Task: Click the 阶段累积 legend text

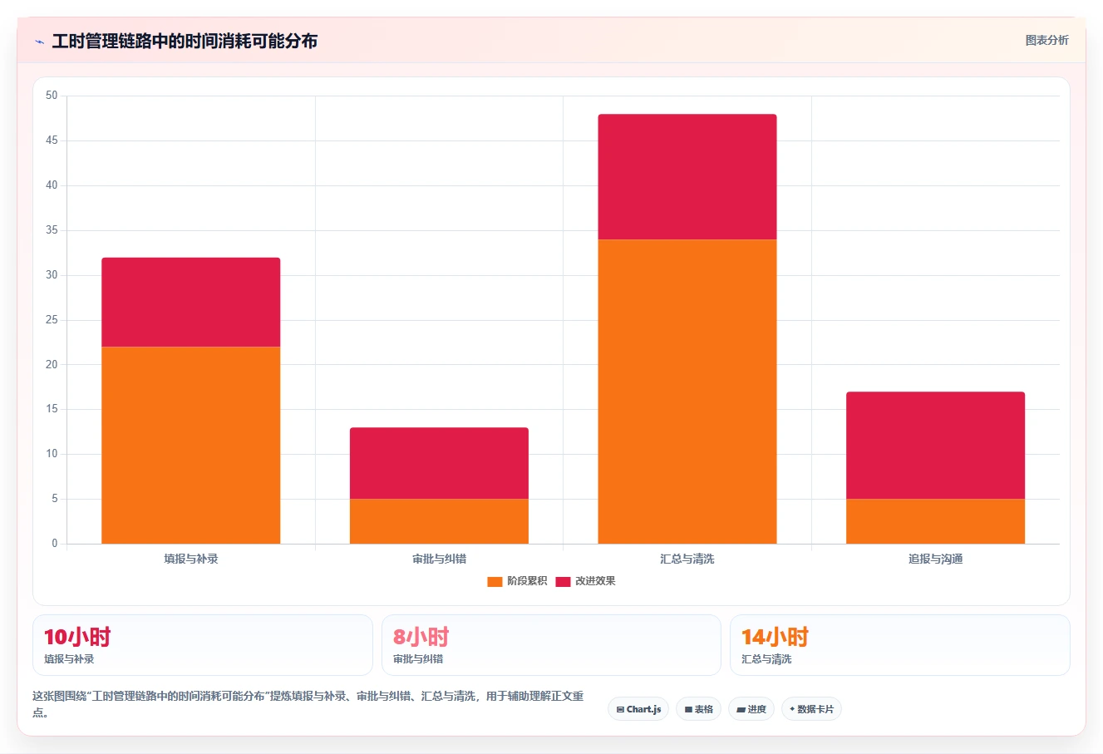Action: [x=527, y=581]
